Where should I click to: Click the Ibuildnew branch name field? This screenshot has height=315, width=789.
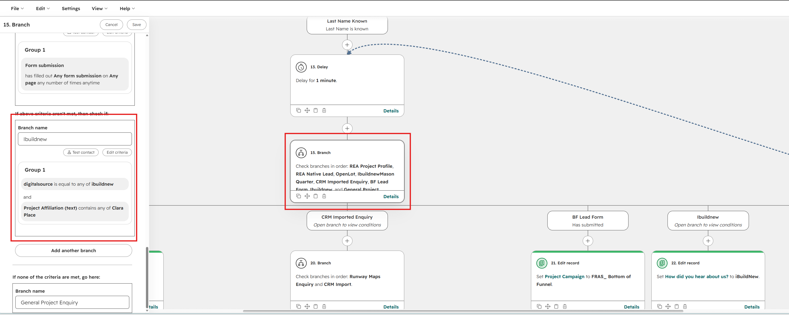pyautogui.click(x=75, y=139)
